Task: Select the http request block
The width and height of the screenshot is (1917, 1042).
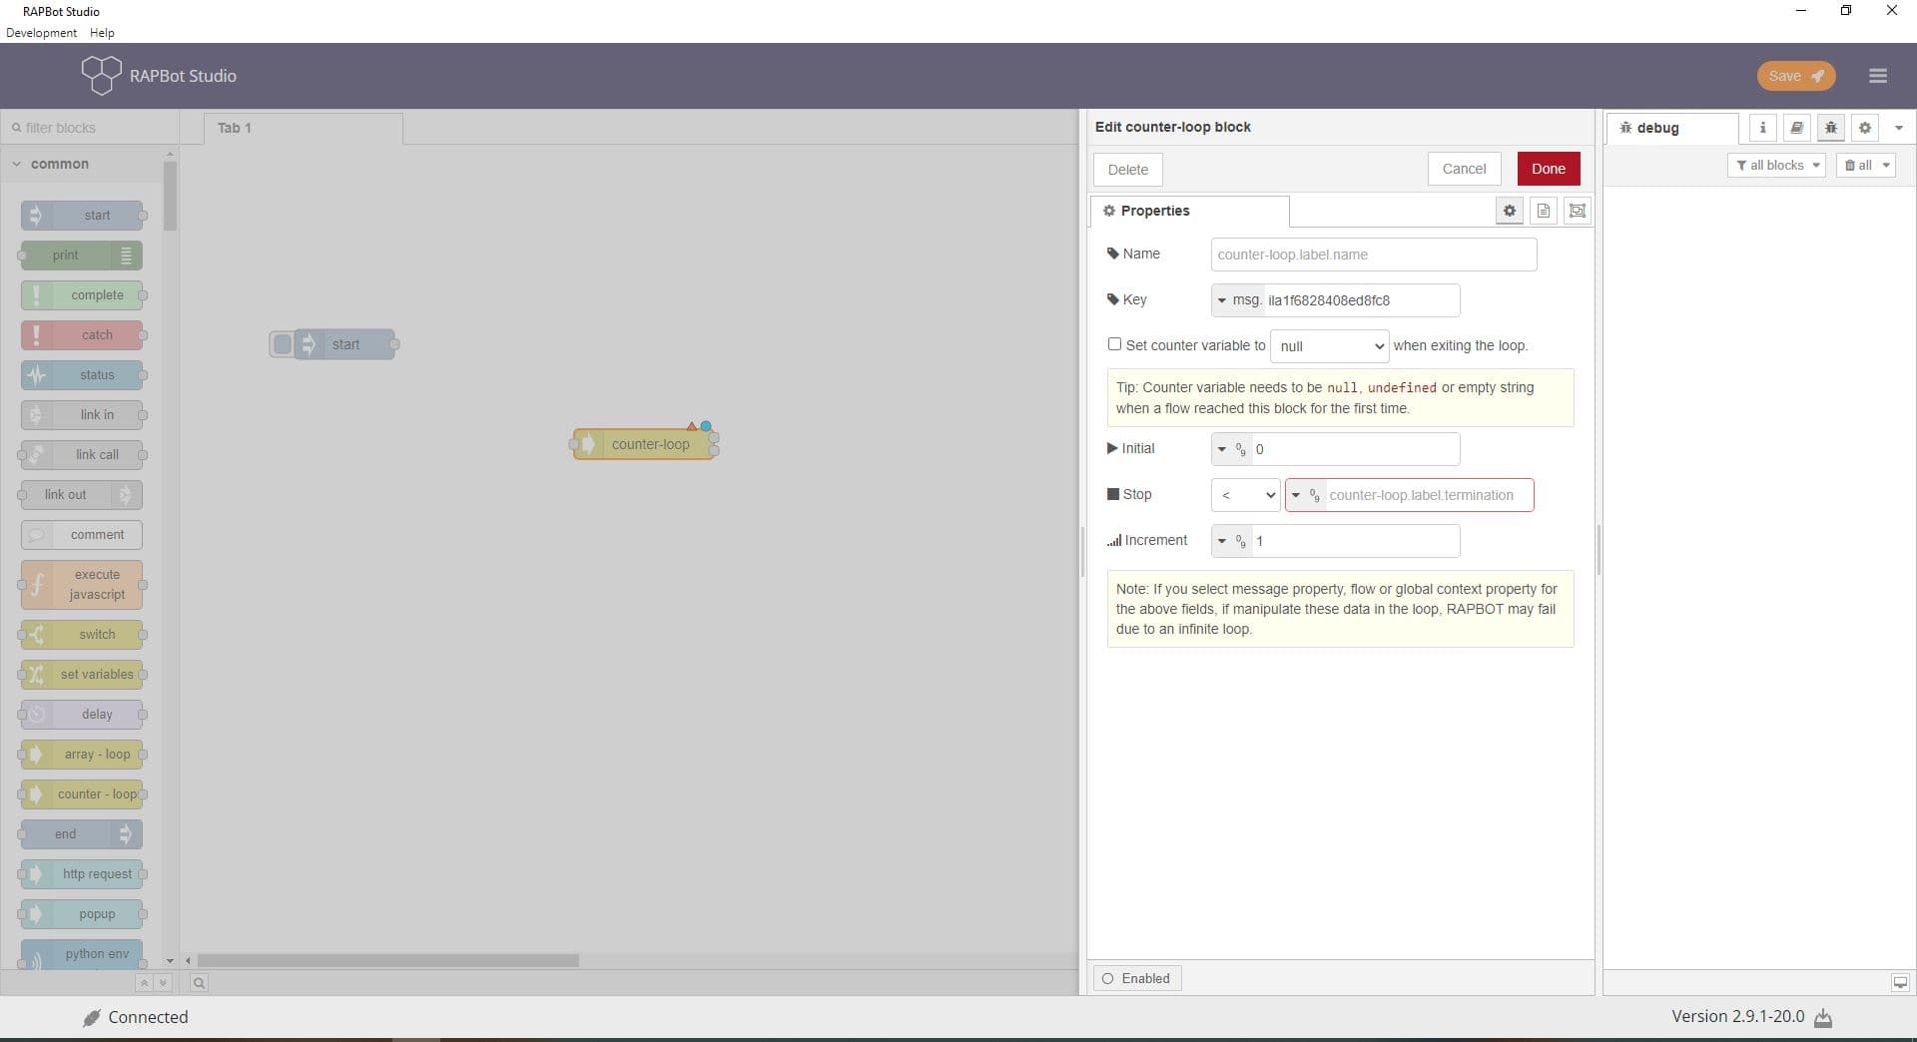Action: click(x=82, y=874)
